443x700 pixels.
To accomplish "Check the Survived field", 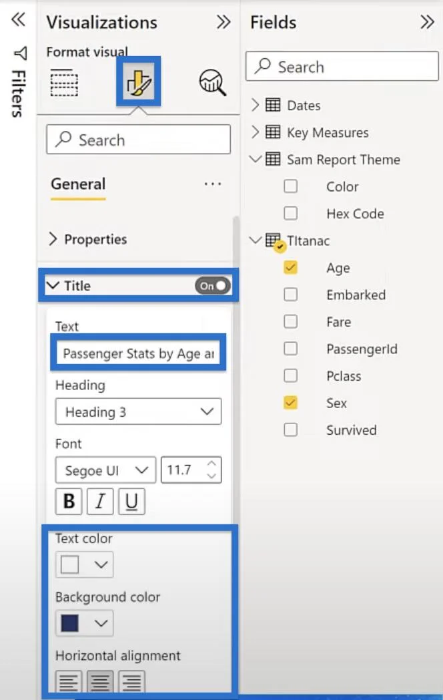I will coord(290,429).
